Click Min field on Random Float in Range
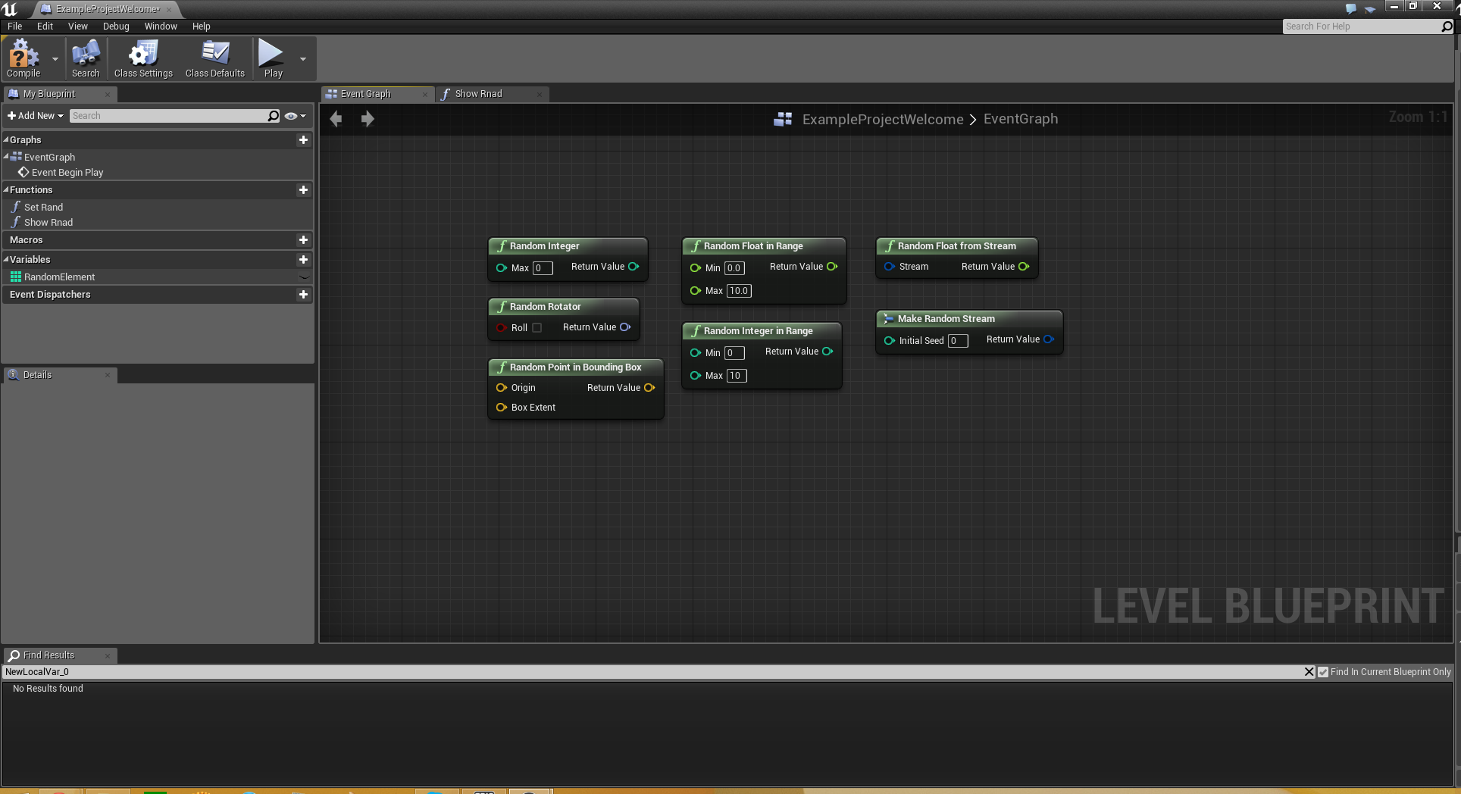 (x=734, y=268)
